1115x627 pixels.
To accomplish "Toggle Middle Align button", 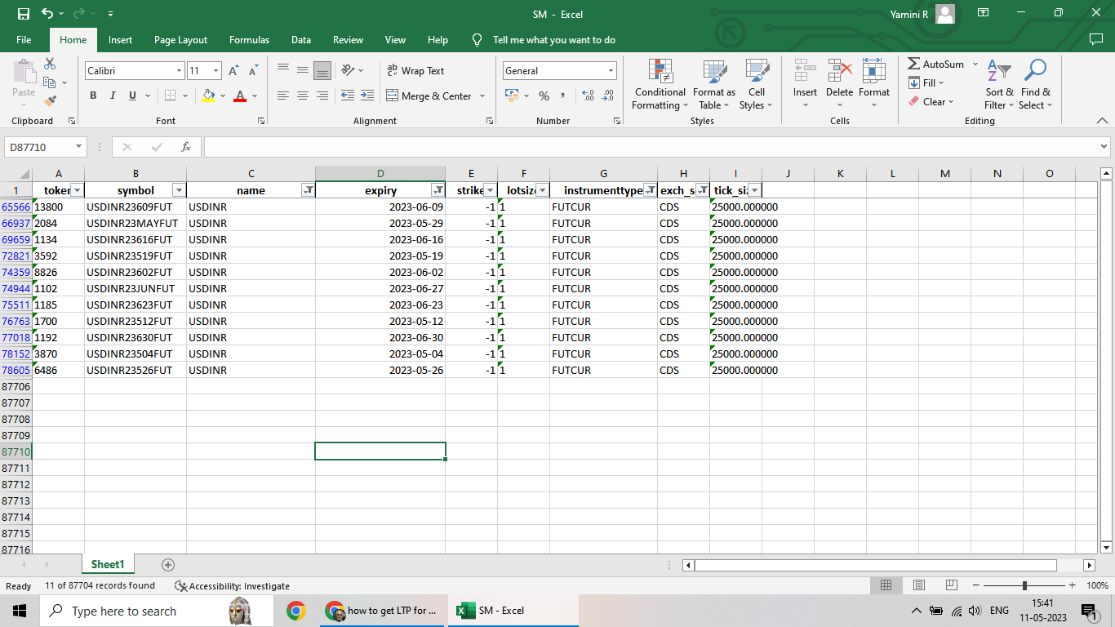I will [x=303, y=70].
